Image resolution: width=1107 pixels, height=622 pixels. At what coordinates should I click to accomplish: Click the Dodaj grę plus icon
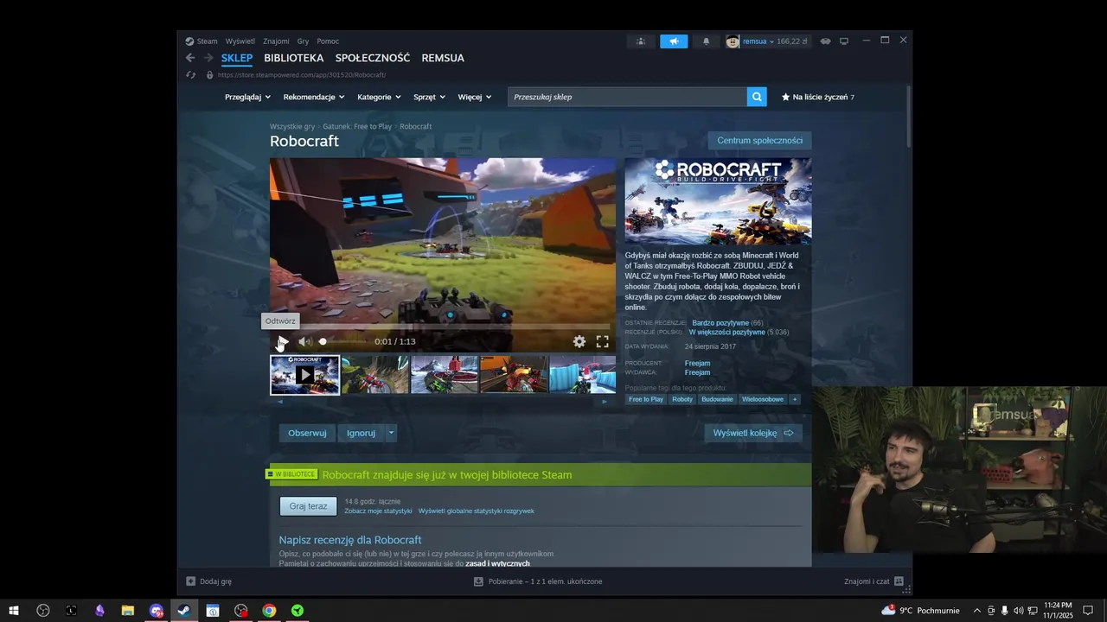191,581
